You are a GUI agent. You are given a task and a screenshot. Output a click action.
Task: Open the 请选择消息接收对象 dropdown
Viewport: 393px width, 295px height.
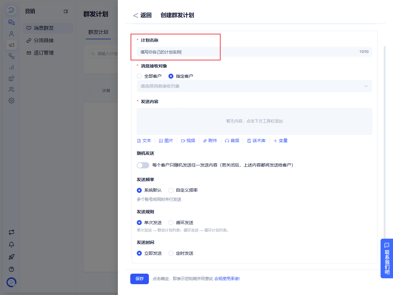pos(254,86)
